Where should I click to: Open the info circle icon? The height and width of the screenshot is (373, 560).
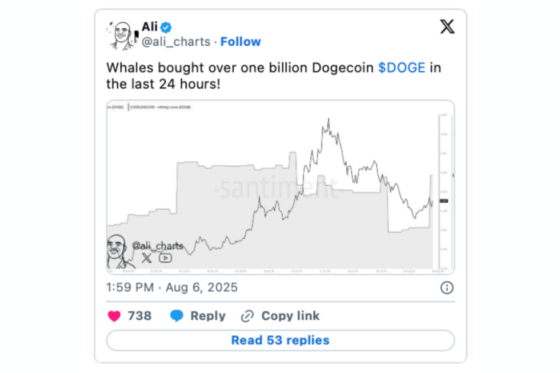pos(447,287)
